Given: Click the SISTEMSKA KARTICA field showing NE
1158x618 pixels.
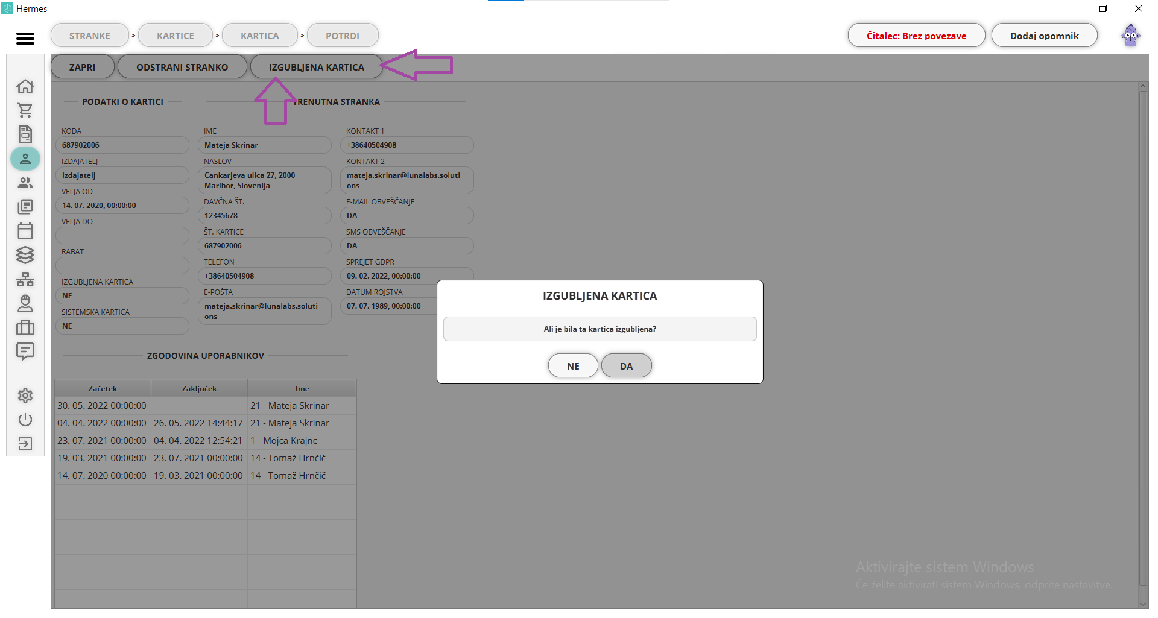Looking at the screenshot, I should pyautogui.click(x=122, y=326).
